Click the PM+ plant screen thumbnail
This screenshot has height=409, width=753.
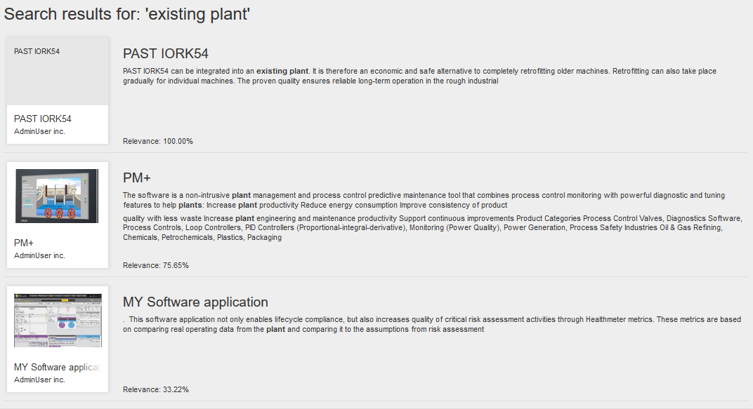tap(57, 196)
